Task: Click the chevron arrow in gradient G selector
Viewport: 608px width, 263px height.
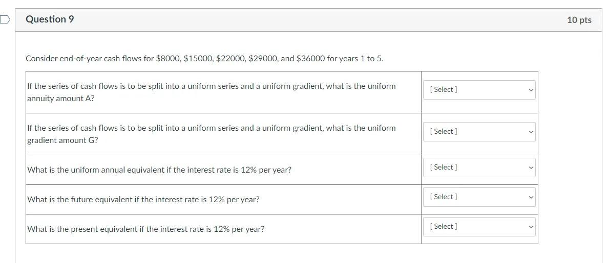Action: [531, 132]
